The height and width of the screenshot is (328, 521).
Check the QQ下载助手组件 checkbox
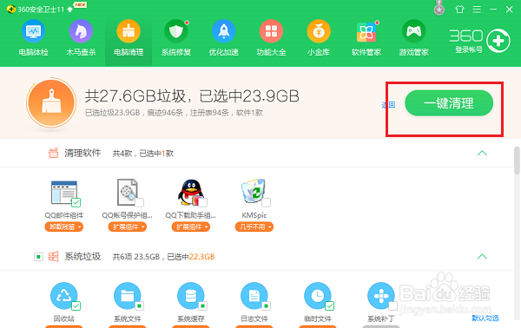coord(203,202)
